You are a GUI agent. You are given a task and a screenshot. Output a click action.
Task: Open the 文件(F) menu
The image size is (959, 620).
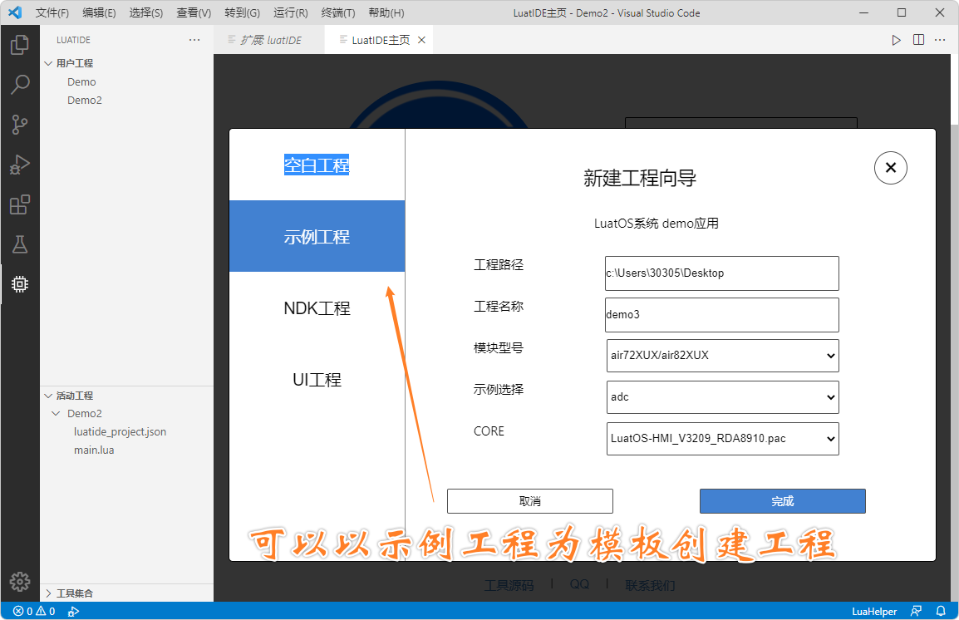(x=52, y=12)
